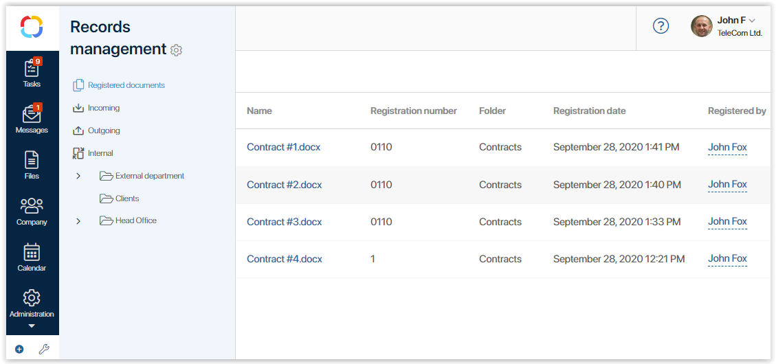Click the wrench icon at bottom
Screen dimensions: 776x364
44,349
